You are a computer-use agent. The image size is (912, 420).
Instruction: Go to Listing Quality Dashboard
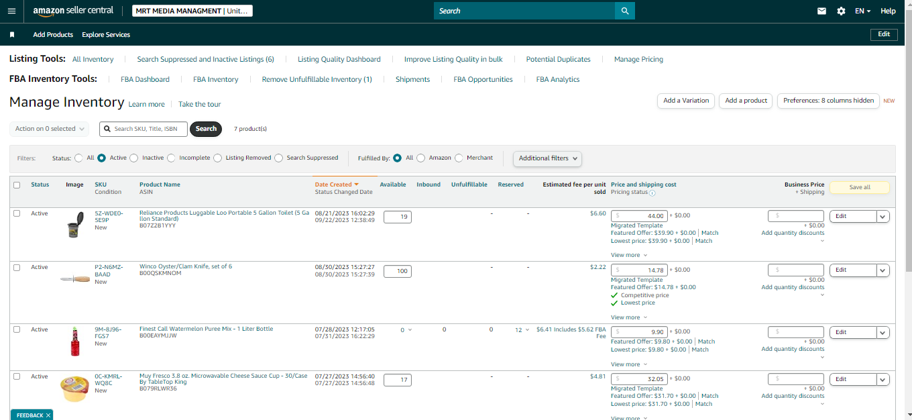coord(339,59)
